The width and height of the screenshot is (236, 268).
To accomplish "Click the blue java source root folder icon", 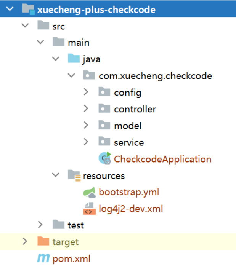I will pos(74,59).
